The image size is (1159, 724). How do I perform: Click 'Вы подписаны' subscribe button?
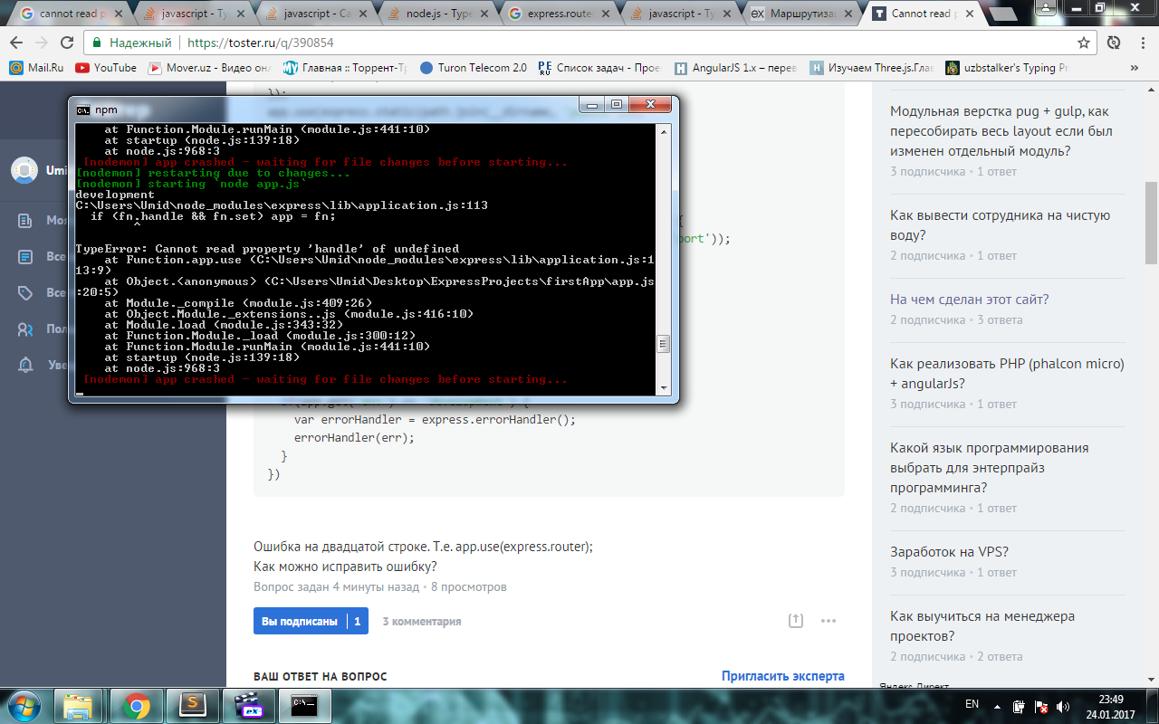coord(311,621)
